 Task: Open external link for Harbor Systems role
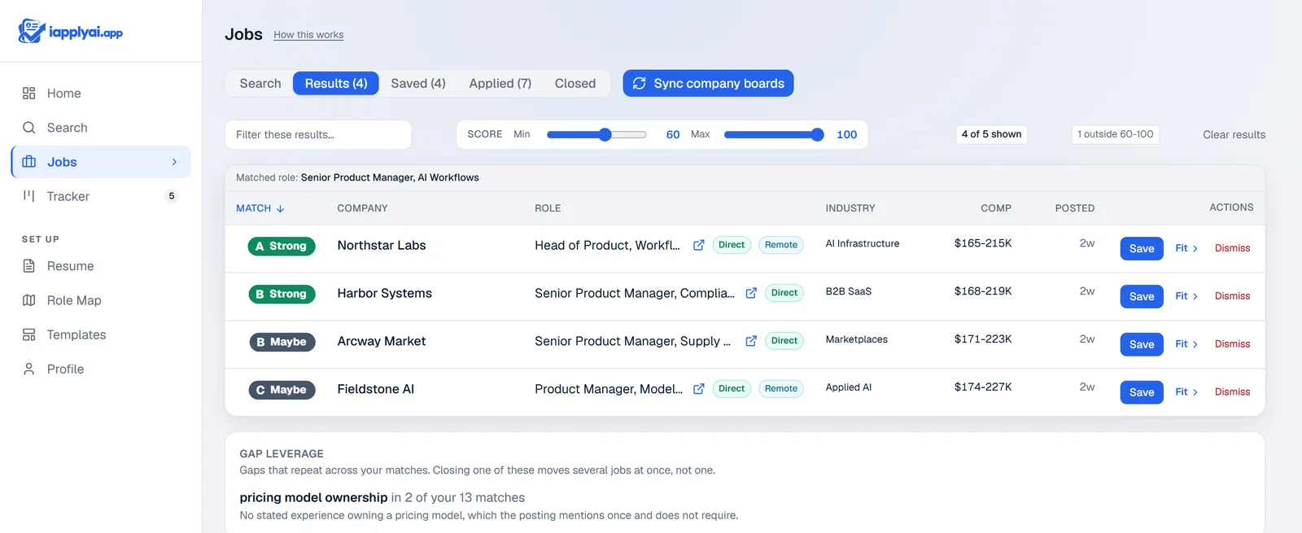(751, 293)
